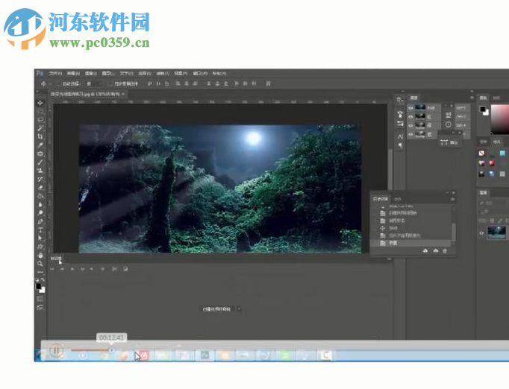Select the Quick Selection wand tool
Screen dimensions: 509x389
(x=40, y=128)
